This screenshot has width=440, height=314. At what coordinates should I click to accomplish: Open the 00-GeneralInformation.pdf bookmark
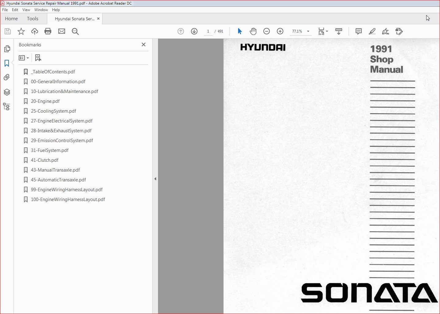(58, 82)
